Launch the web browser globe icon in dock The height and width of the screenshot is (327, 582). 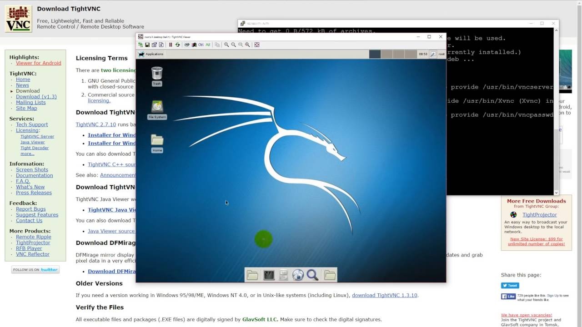[298, 275]
